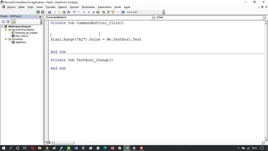268x151 pixels.
Task: Click the Full Module View button
Action: tap(49, 142)
